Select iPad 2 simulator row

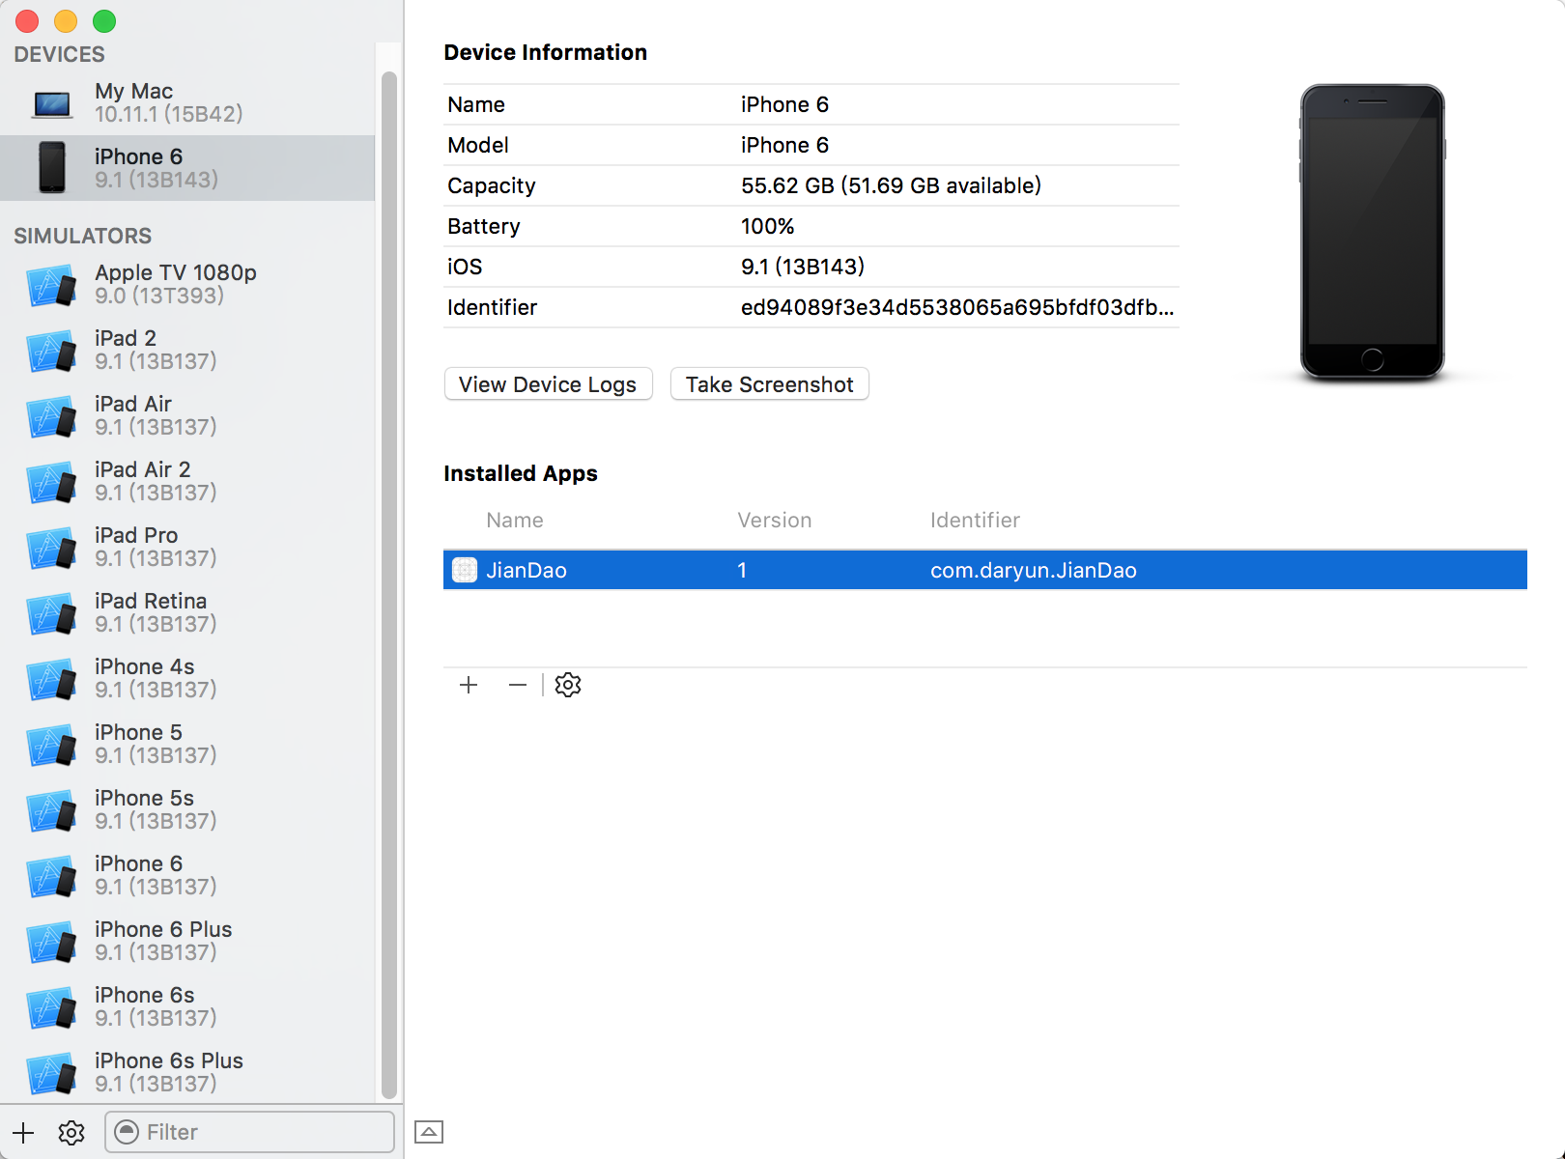[187, 350]
